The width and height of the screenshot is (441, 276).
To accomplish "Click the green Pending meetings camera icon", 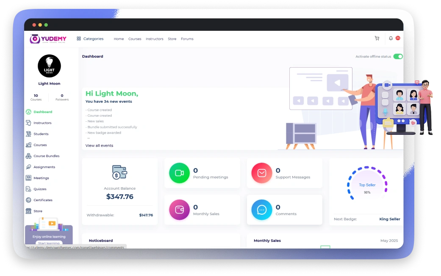I will (180, 173).
